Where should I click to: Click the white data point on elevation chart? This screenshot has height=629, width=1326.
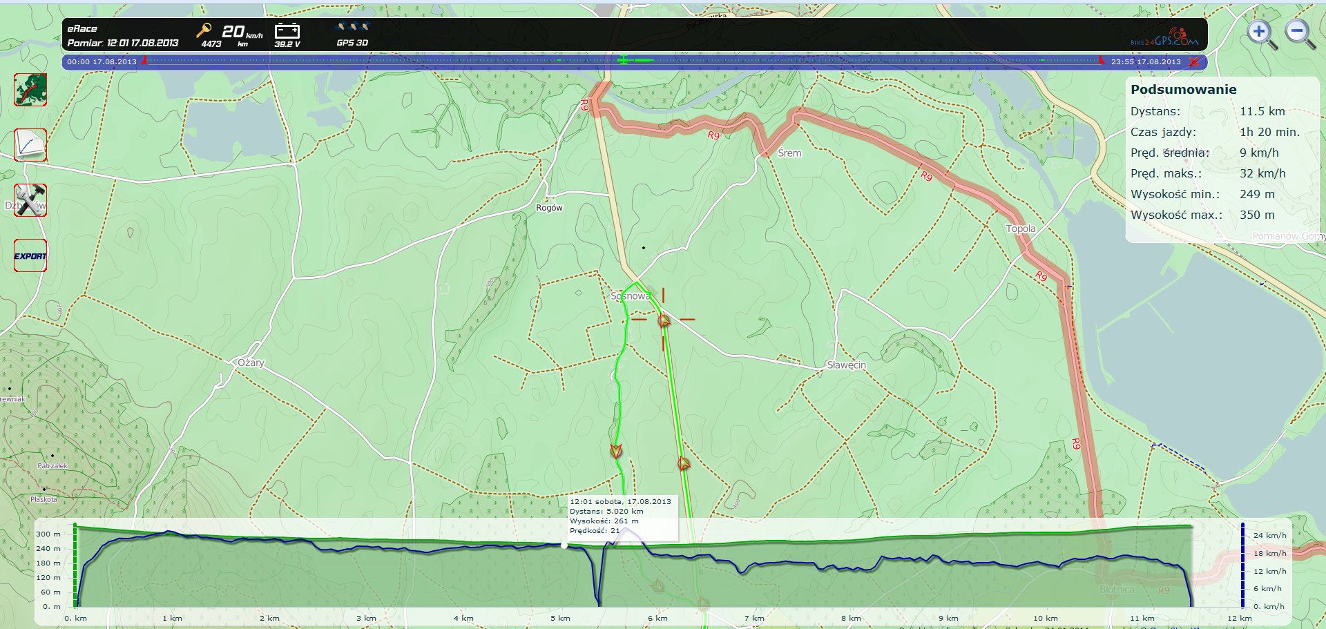tap(564, 545)
